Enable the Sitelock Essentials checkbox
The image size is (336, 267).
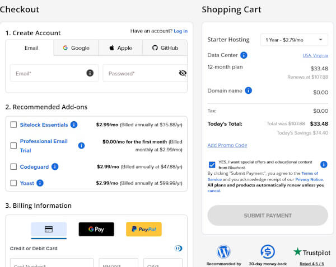(13, 125)
